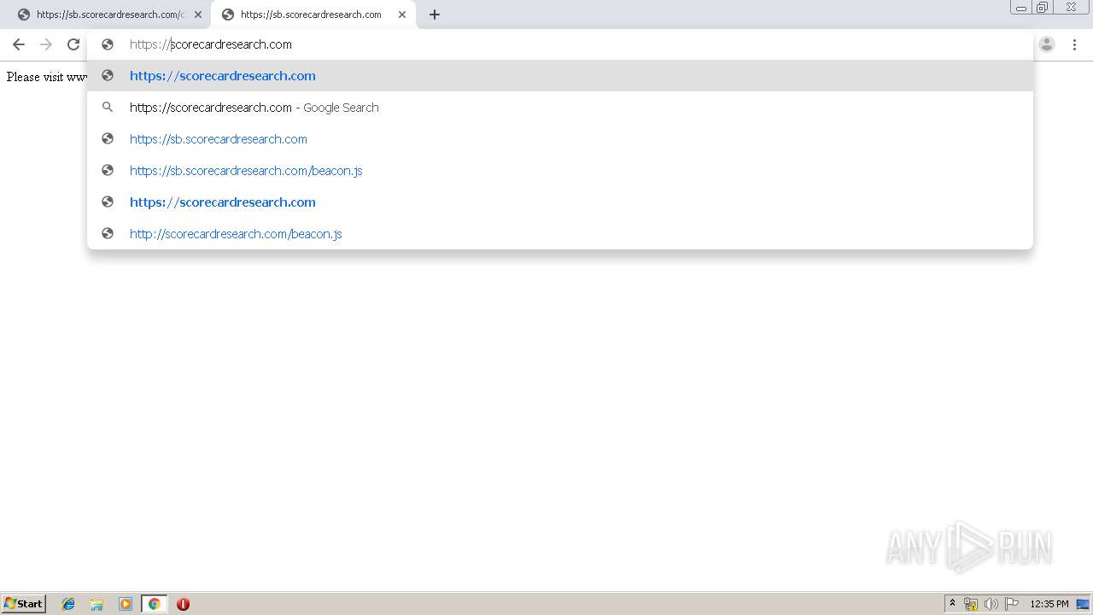Pick the https://sb.scorecardresearch.com/beacon.js suggestion
This screenshot has width=1093, height=615.
click(560, 171)
